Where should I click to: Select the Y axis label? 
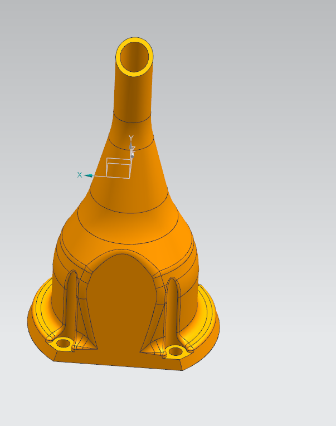(131, 138)
